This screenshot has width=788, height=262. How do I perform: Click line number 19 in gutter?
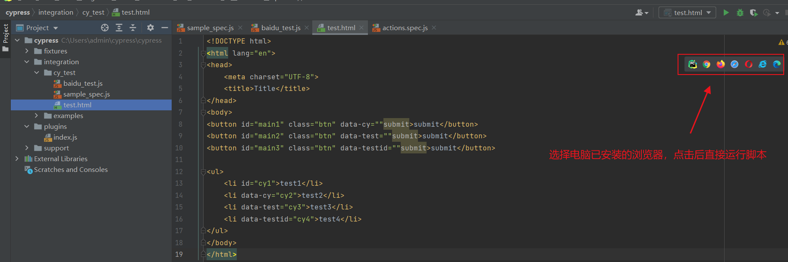[x=179, y=254]
